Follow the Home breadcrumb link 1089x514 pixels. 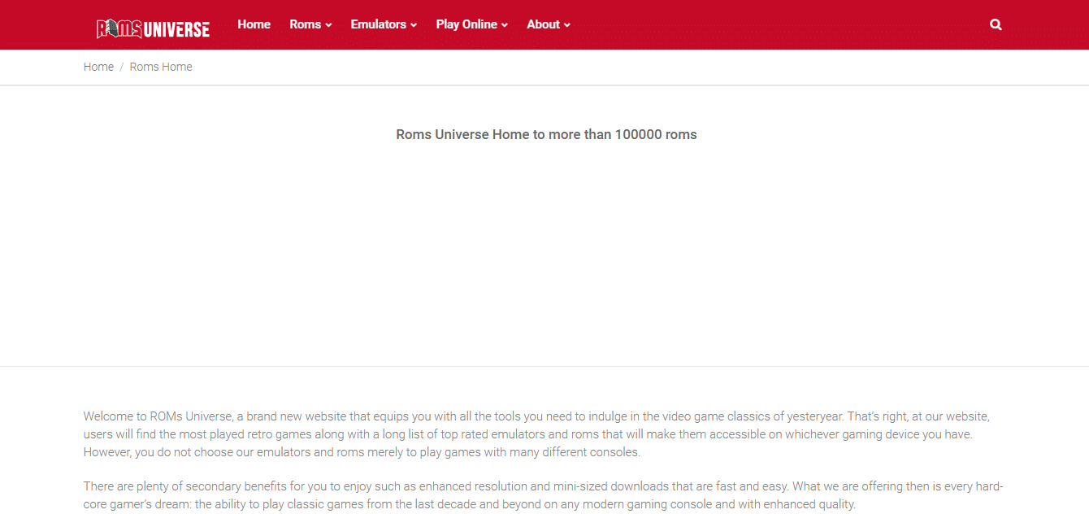pyautogui.click(x=98, y=67)
